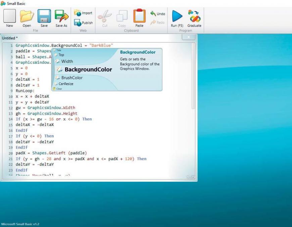Select Top in the IntelliSense list
This screenshot has height=227, width=292.
click(59, 55)
